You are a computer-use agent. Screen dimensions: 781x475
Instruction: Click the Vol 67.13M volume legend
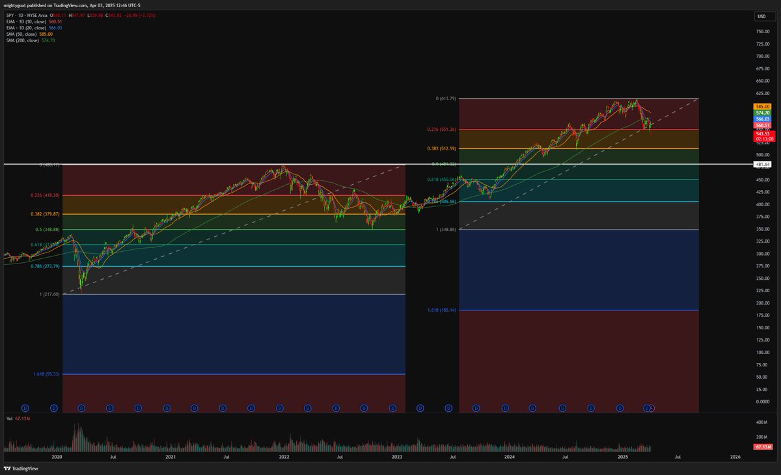pyautogui.click(x=18, y=419)
